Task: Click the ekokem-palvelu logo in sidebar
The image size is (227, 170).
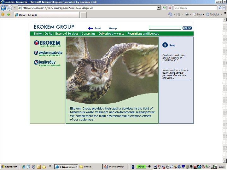Action: (x=48, y=53)
